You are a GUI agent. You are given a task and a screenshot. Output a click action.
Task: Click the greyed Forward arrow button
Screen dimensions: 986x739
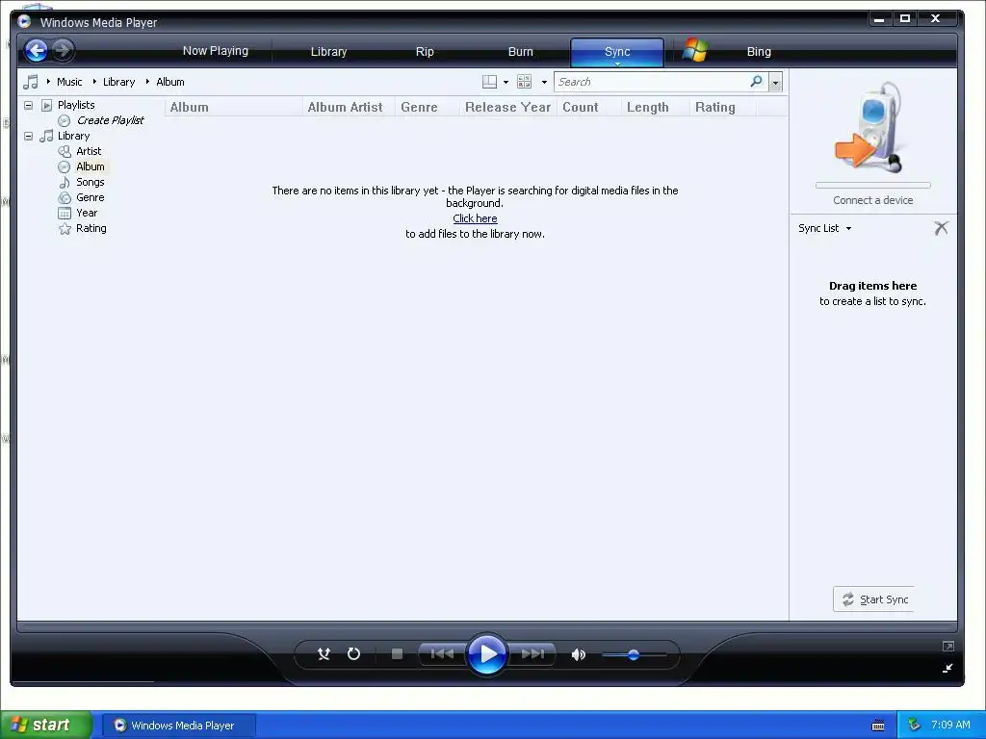63,50
